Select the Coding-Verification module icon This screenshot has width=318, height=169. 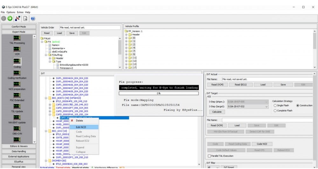[x=17, y=72]
